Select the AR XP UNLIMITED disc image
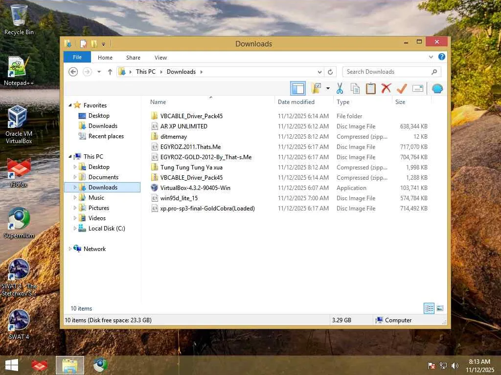The width and height of the screenshot is (501, 375). coord(289,126)
